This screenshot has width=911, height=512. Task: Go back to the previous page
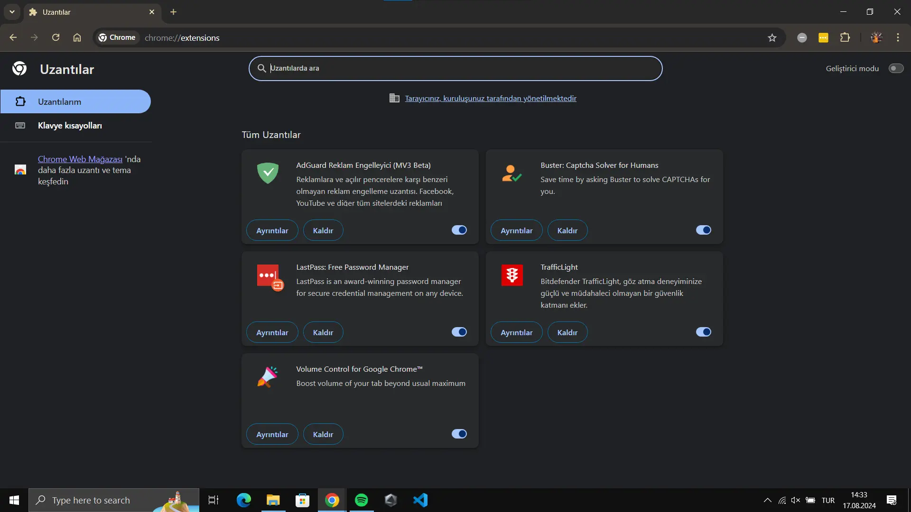coord(13,37)
